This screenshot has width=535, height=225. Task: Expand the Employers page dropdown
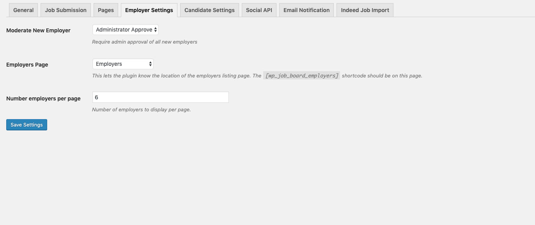point(123,64)
